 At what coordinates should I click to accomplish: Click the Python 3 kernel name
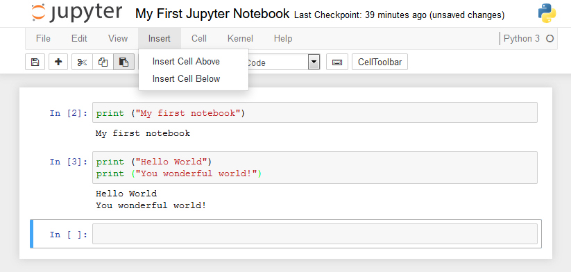(x=522, y=38)
